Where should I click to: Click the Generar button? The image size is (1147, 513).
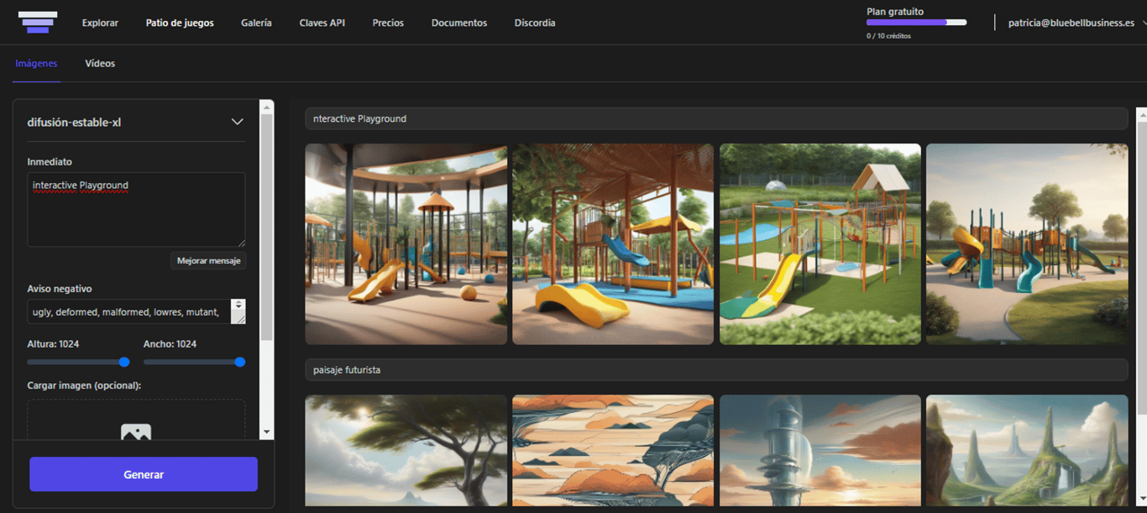pos(144,474)
